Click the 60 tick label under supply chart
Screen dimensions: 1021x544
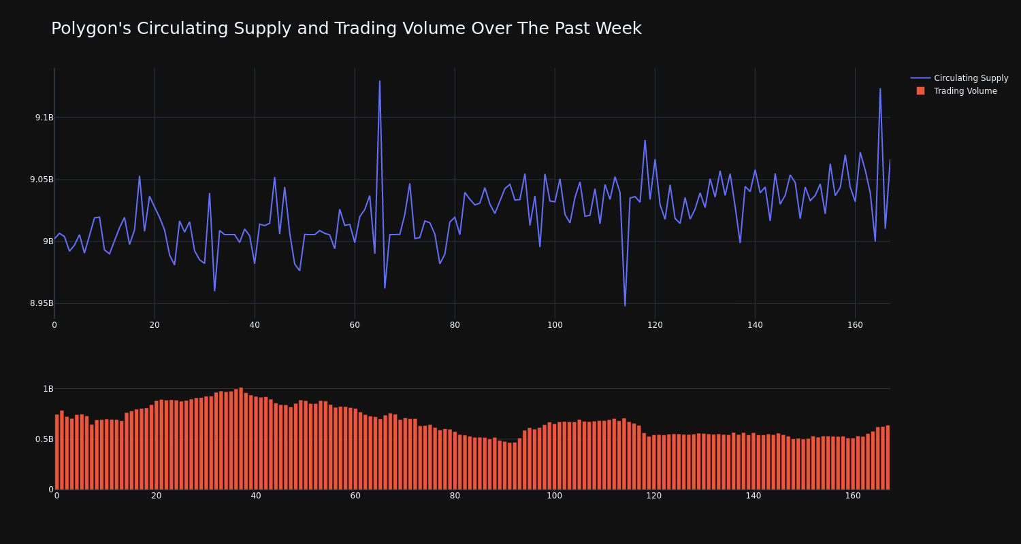point(355,325)
